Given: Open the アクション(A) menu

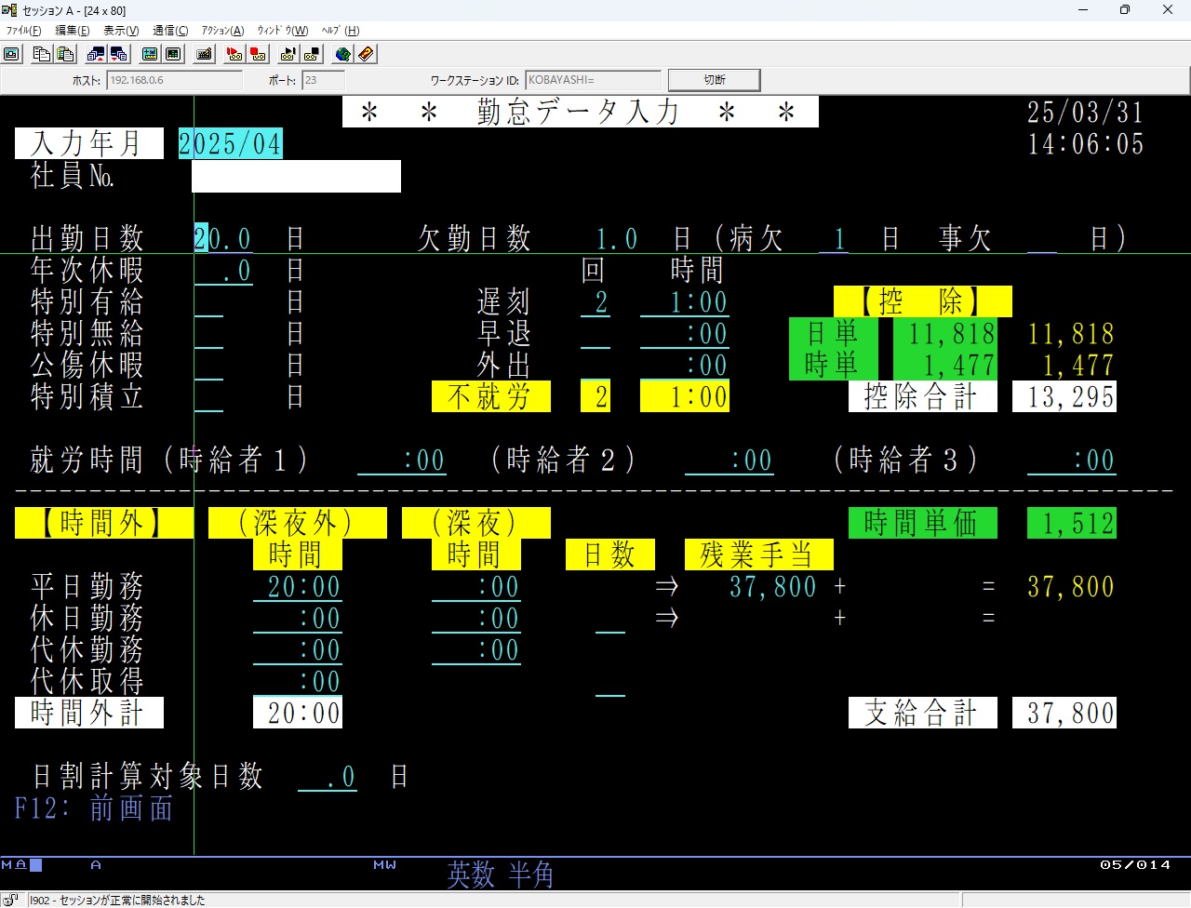Looking at the screenshot, I should 222,31.
